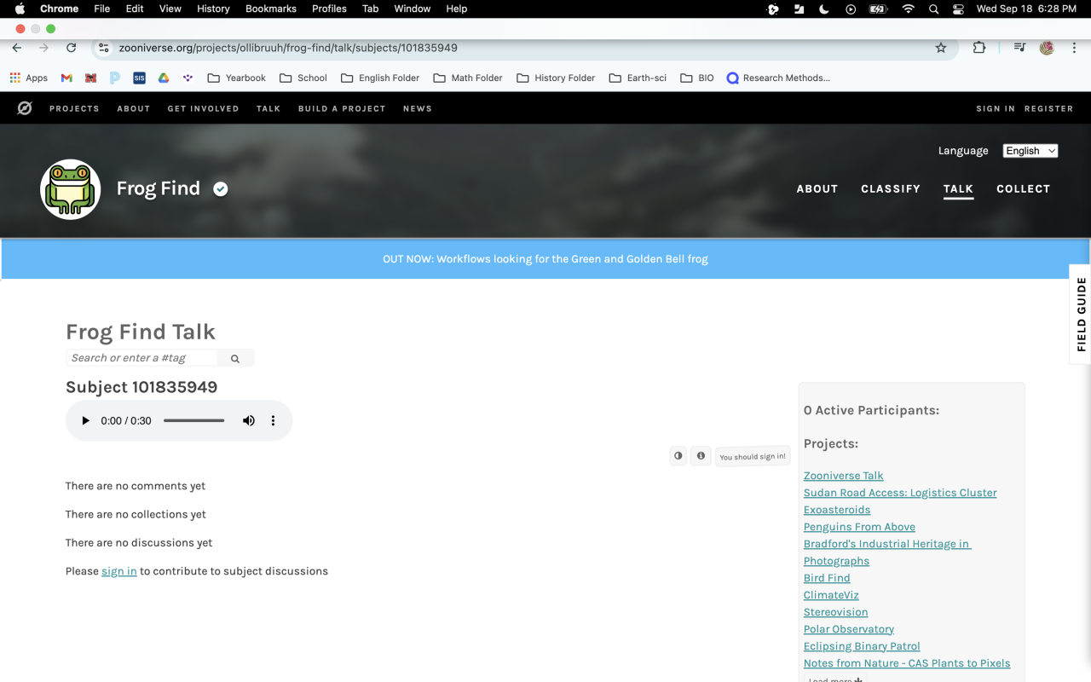Open Build a Project nav item

[x=342, y=108]
